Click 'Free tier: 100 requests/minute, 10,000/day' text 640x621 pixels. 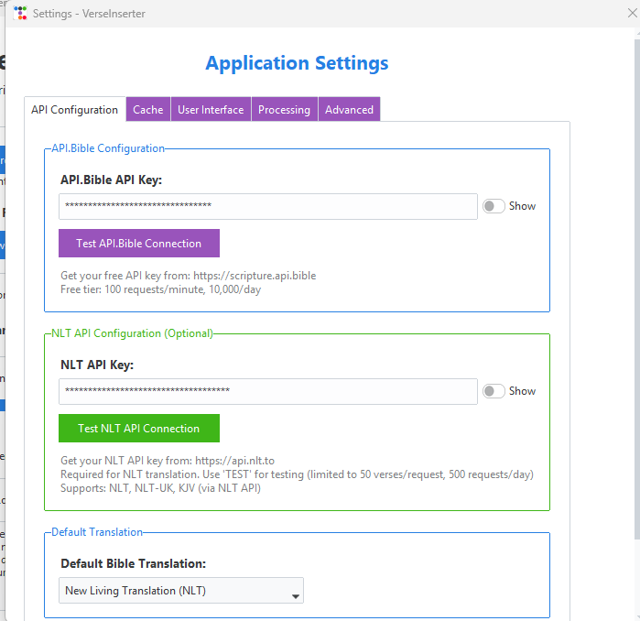(x=161, y=289)
